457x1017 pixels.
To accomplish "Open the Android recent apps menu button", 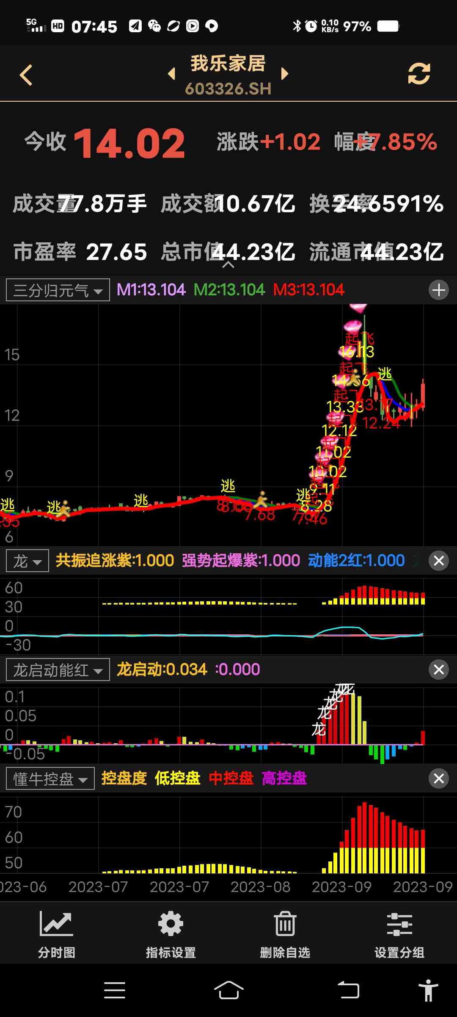I will point(115,990).
